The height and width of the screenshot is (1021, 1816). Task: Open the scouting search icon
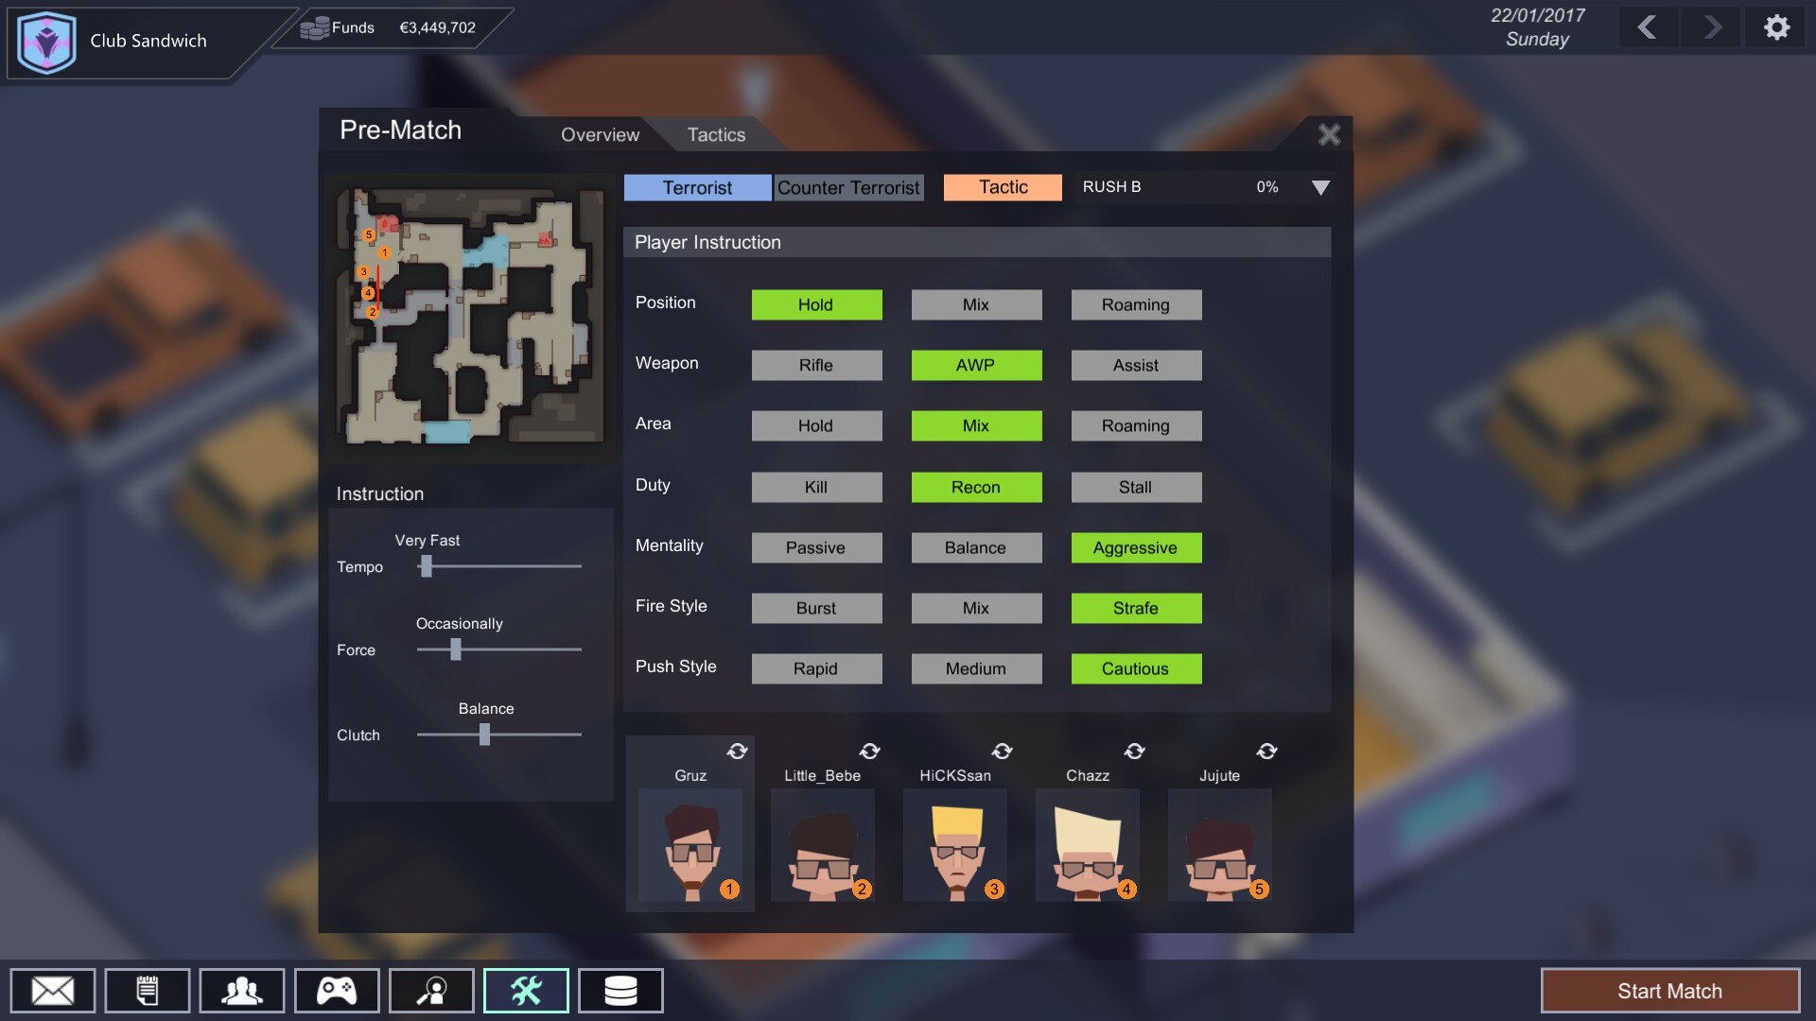(x=431, y=991)
